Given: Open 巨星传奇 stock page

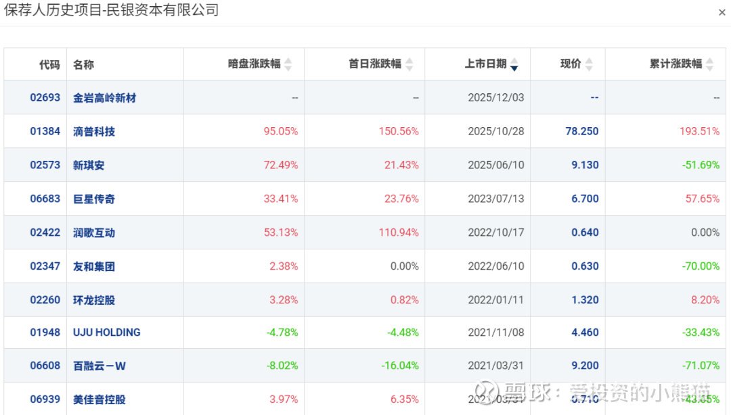Looking at the screenshot, I should [93, 199].
